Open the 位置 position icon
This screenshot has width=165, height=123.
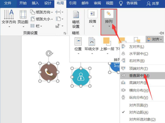point(78,42)
